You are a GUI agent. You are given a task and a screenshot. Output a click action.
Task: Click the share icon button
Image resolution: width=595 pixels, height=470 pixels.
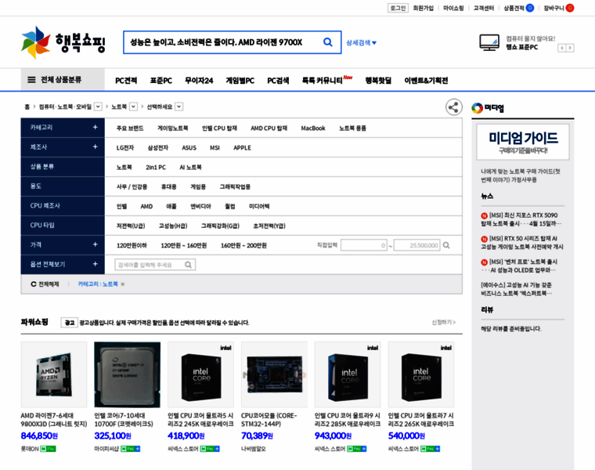pyautogui.click(x=454, y=107)
